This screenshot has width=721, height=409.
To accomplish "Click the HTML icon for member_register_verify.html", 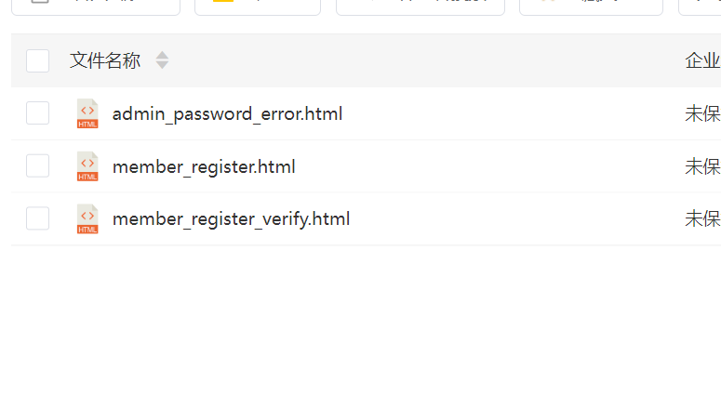I will (87, 218).
